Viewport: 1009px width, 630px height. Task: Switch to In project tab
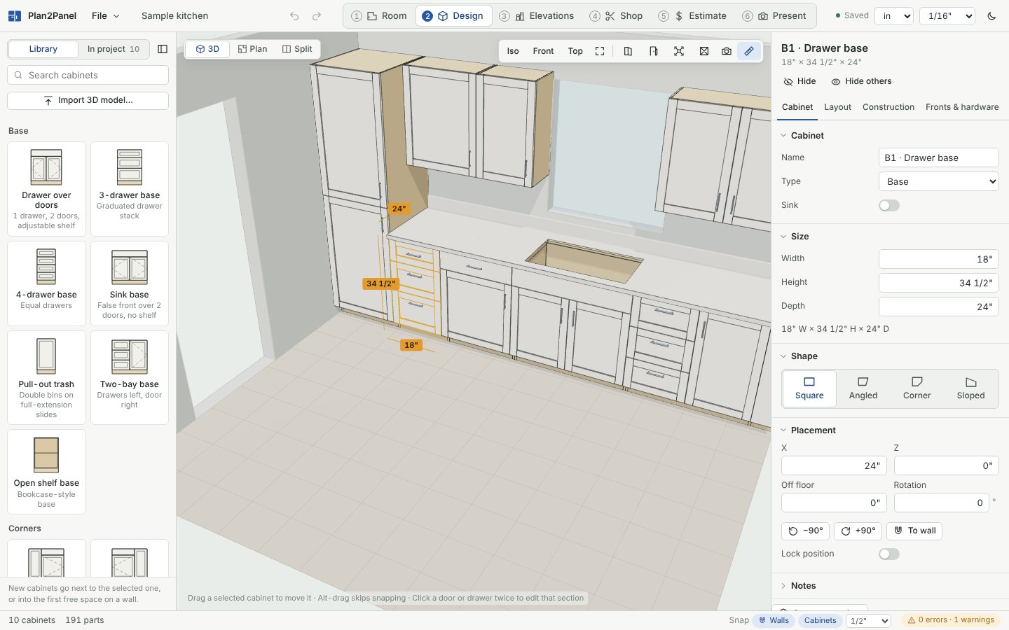click(114, 49)
